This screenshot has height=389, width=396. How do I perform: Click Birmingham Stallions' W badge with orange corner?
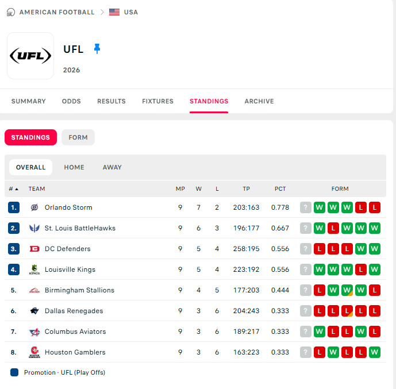[x=347, y=290]
